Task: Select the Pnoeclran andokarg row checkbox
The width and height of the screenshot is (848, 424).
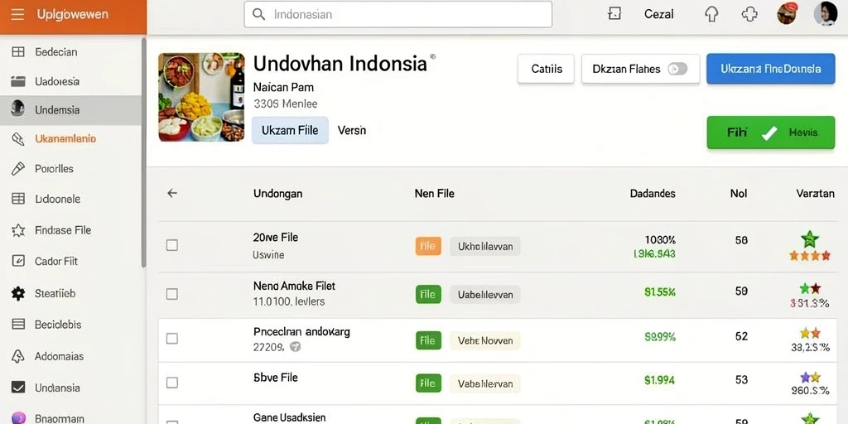Action: pos(172,339)
